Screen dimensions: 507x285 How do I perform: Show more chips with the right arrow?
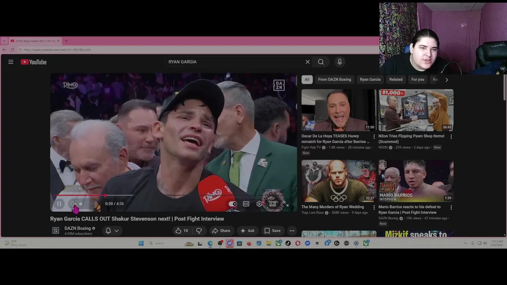[447, 80]
